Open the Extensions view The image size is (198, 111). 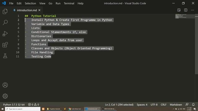(5, 45)
